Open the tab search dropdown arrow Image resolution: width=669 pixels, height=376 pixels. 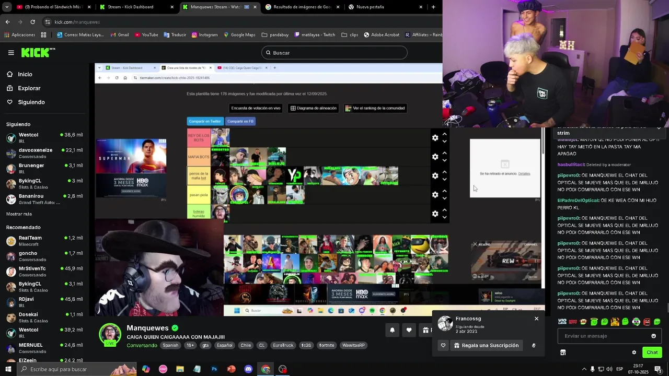tap(7, 7)
